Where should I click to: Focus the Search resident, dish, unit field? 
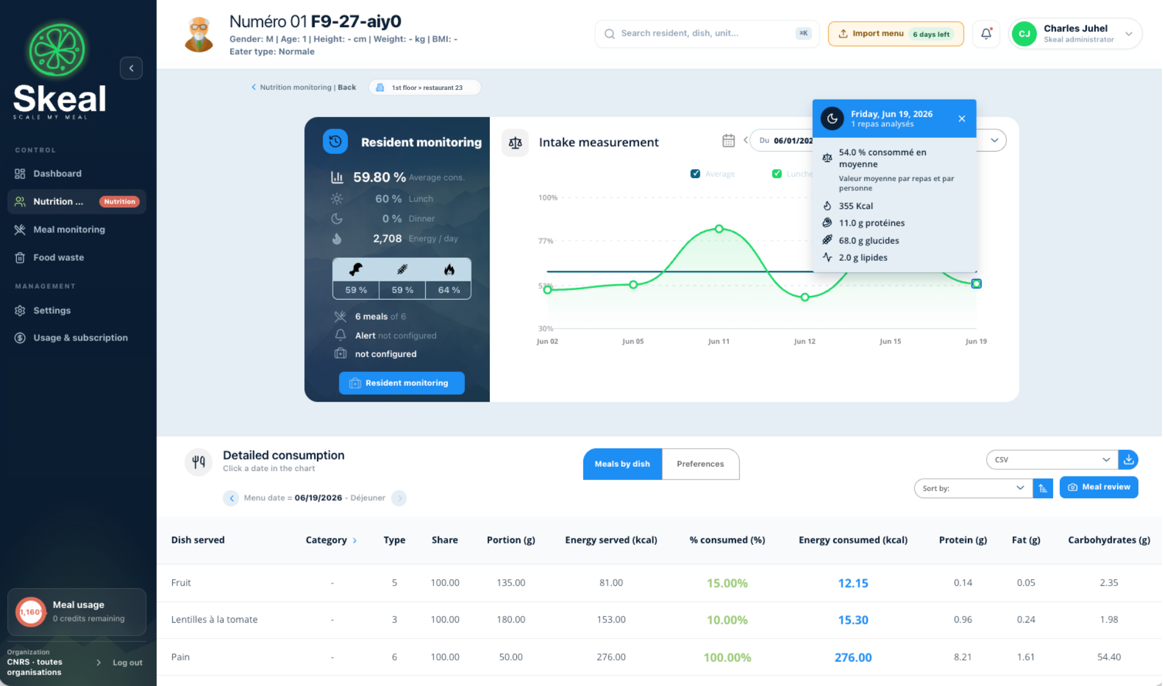pyautogui.click(x=706, y=34)
